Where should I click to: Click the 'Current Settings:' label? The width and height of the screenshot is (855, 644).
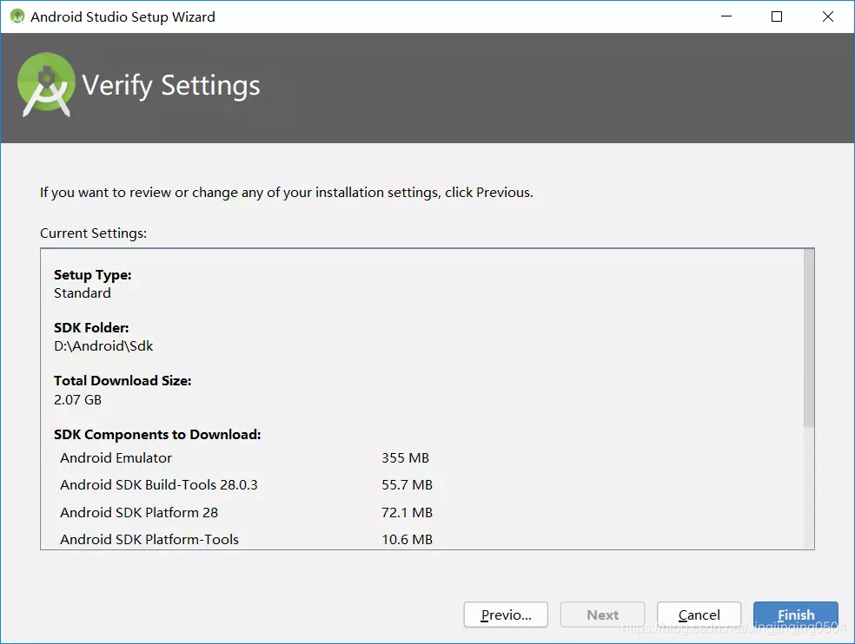(93, 233)
